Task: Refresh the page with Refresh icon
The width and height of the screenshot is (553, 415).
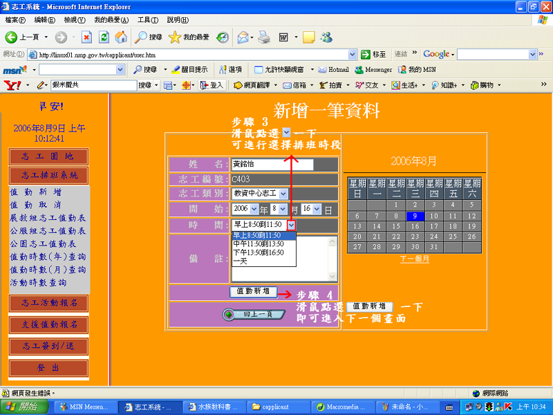Action: 104,37
